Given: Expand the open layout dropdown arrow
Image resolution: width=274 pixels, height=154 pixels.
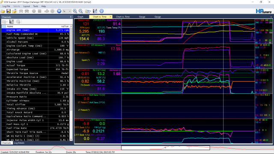Looking at the screenshot, I should (x=90, y=12).
